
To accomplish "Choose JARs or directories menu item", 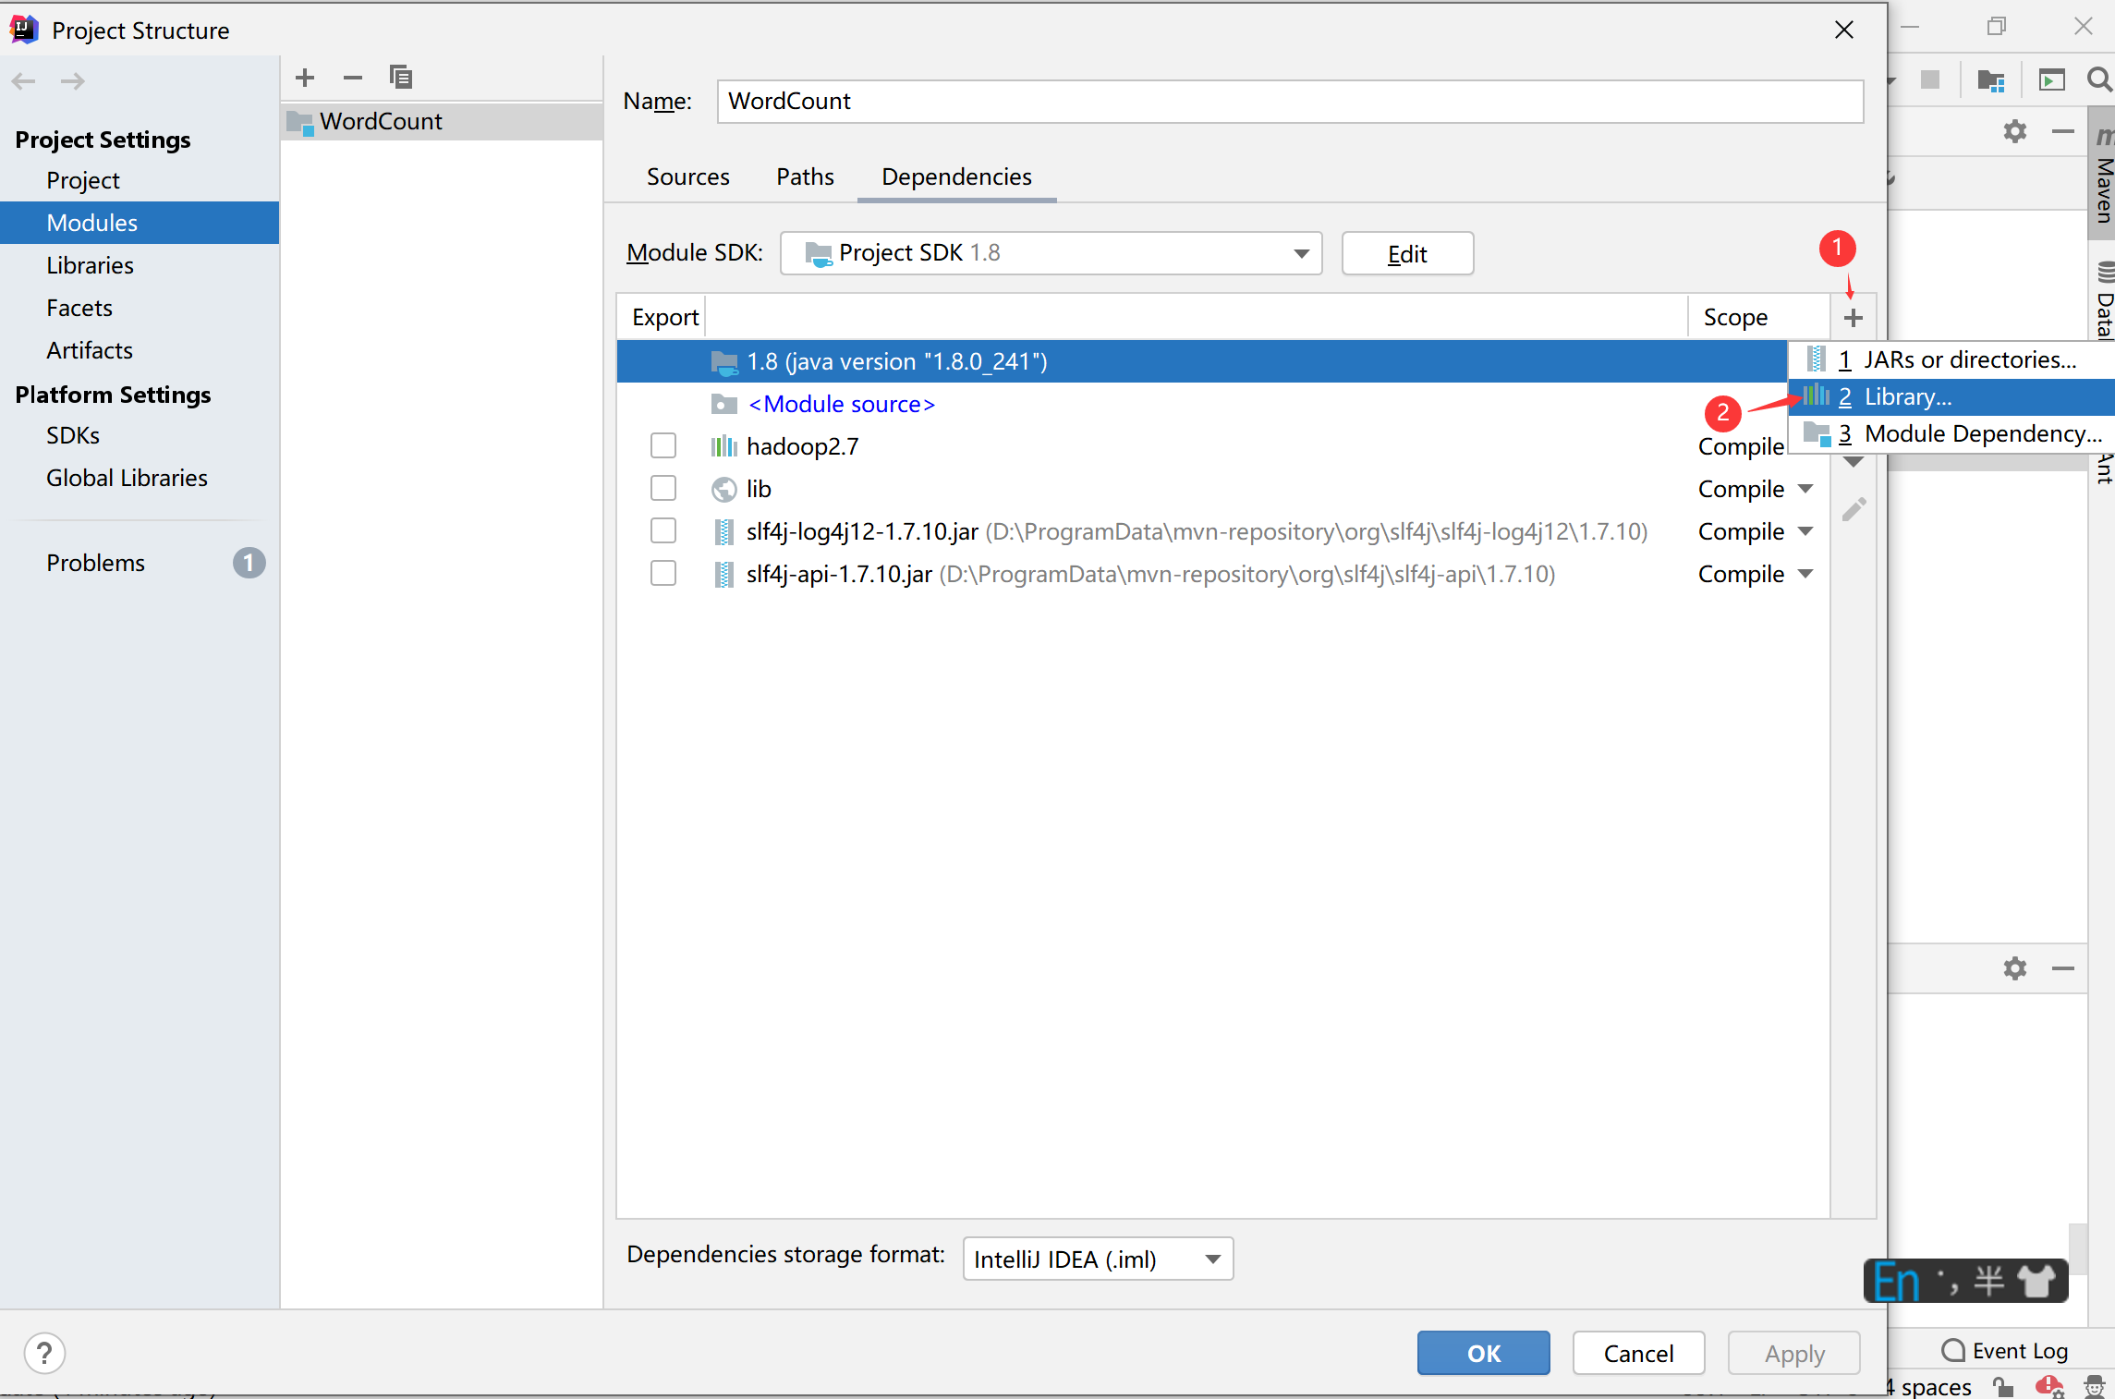I will click(x=1951, y=359).
